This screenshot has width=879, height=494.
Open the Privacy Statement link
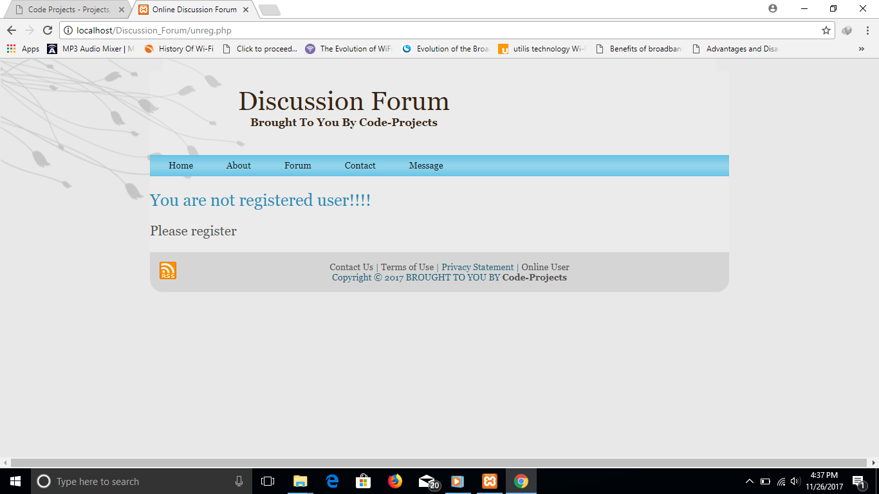click(x=477, y=266)
